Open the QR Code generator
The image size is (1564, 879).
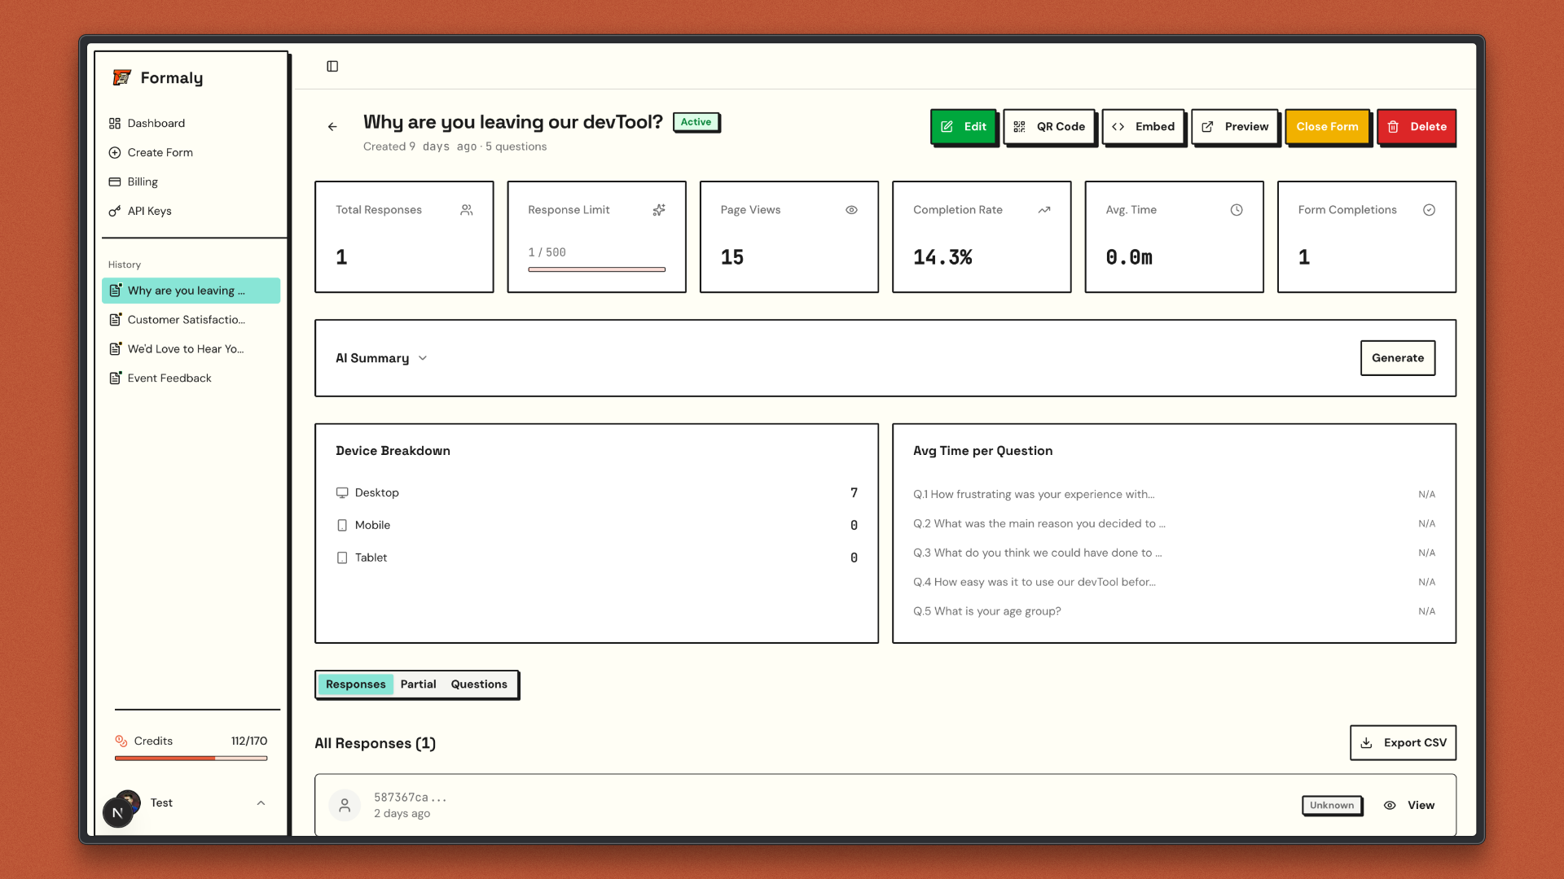[1019, 126]
